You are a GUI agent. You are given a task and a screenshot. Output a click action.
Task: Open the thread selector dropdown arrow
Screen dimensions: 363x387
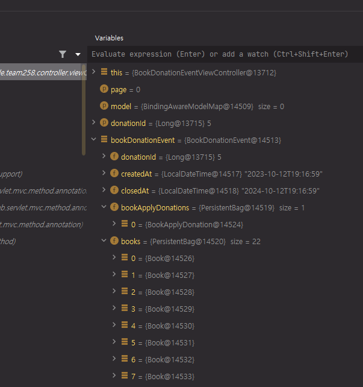(78, 54)
